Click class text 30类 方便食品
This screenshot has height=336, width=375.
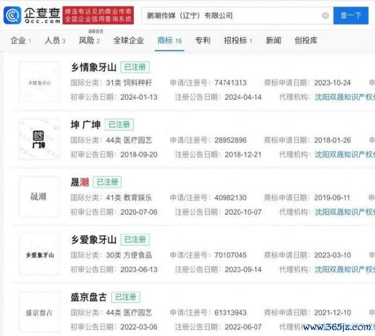(x=129, y=255)
